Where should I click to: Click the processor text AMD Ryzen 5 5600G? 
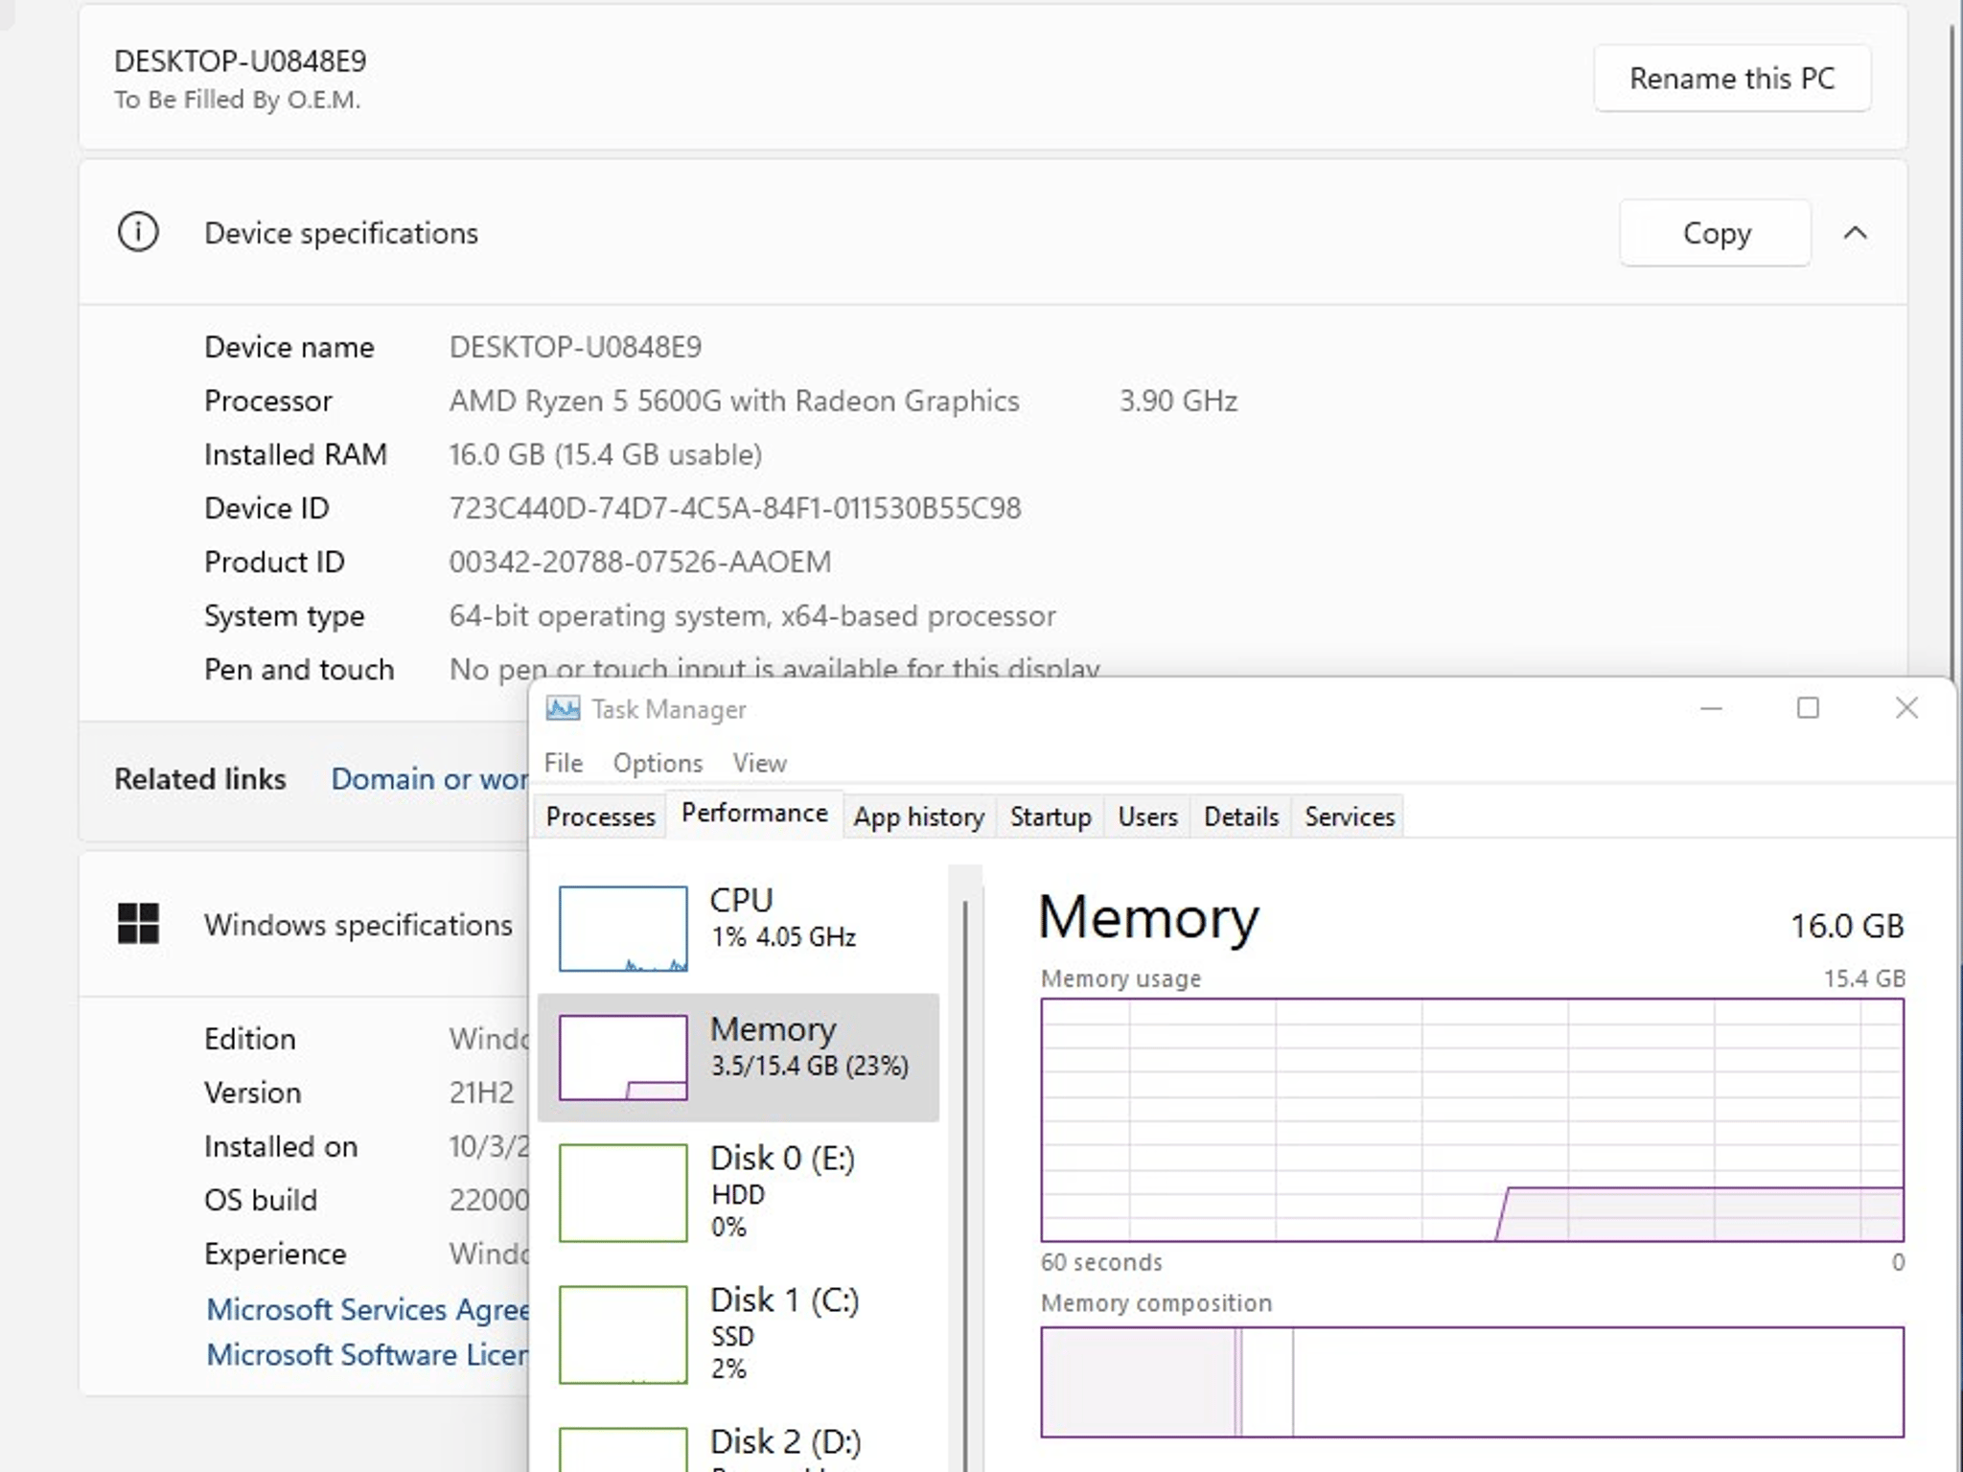(586, 401)
